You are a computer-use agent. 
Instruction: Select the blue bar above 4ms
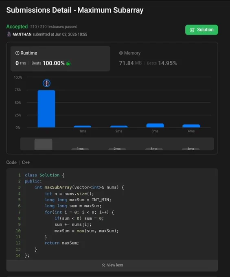[191, 126]
